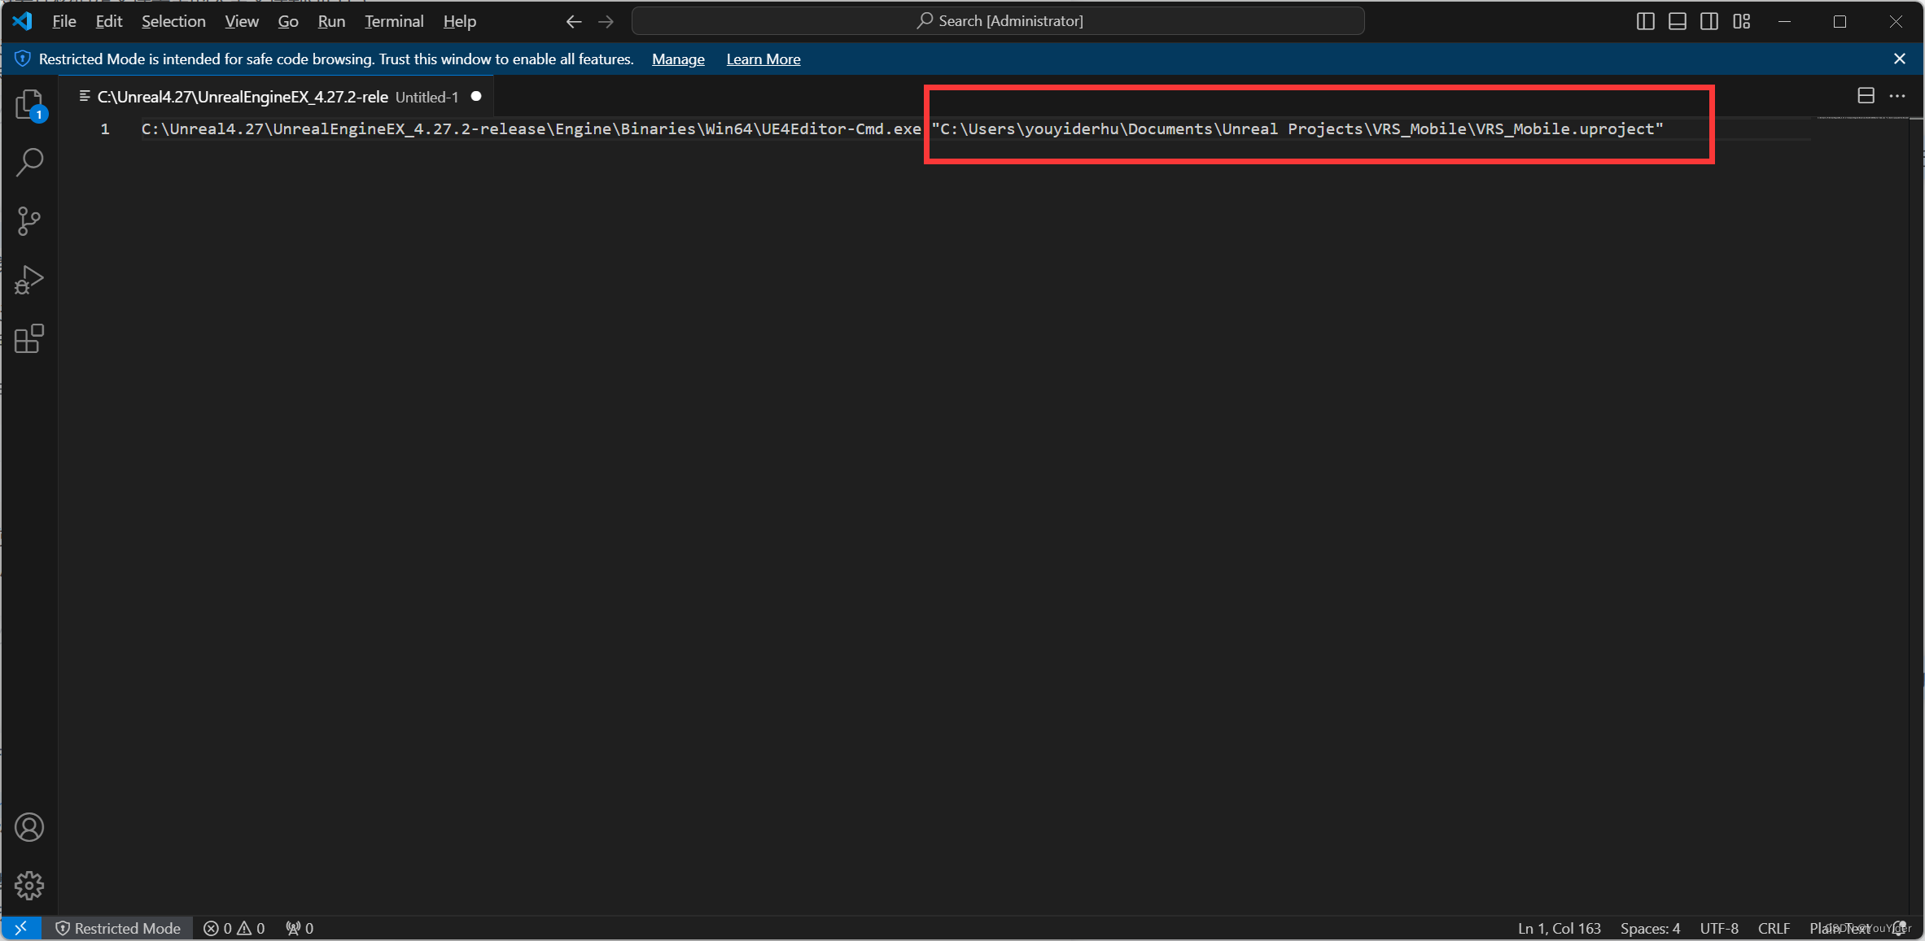This screenshot has width=1925, height=941.
Task: Open the Manage gear icon
Action: click(29, 885)
